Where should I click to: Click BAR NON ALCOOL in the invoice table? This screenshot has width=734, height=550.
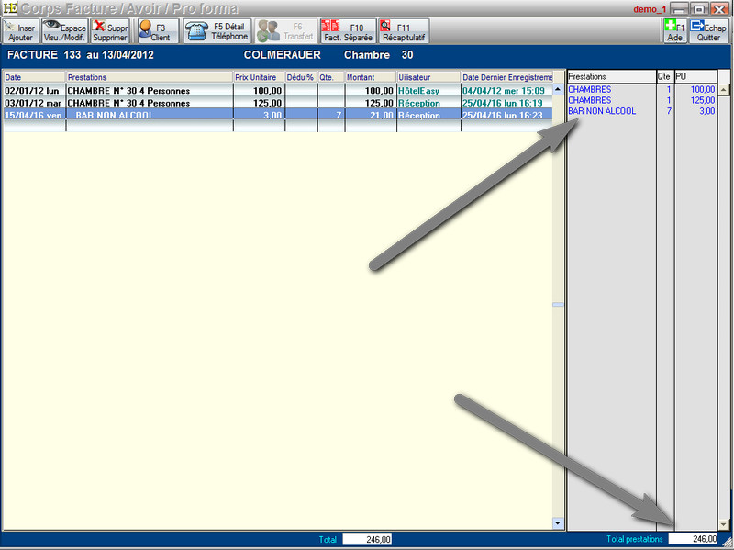[115, 116]
